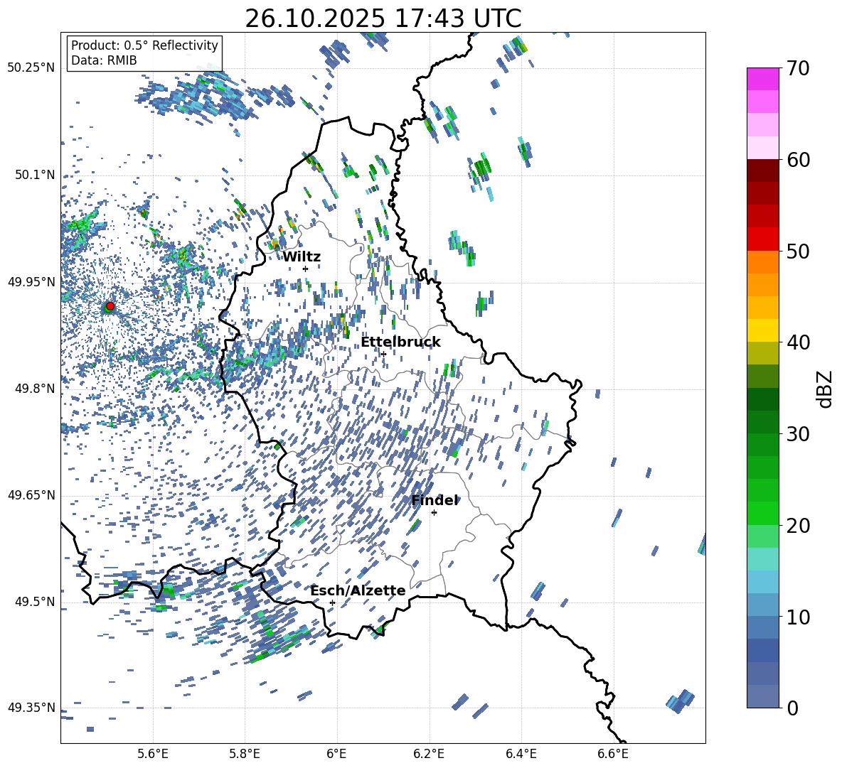
Task: Click the cross marker below Wiltz
Action: pyautogui.click(x=305, y=269)
